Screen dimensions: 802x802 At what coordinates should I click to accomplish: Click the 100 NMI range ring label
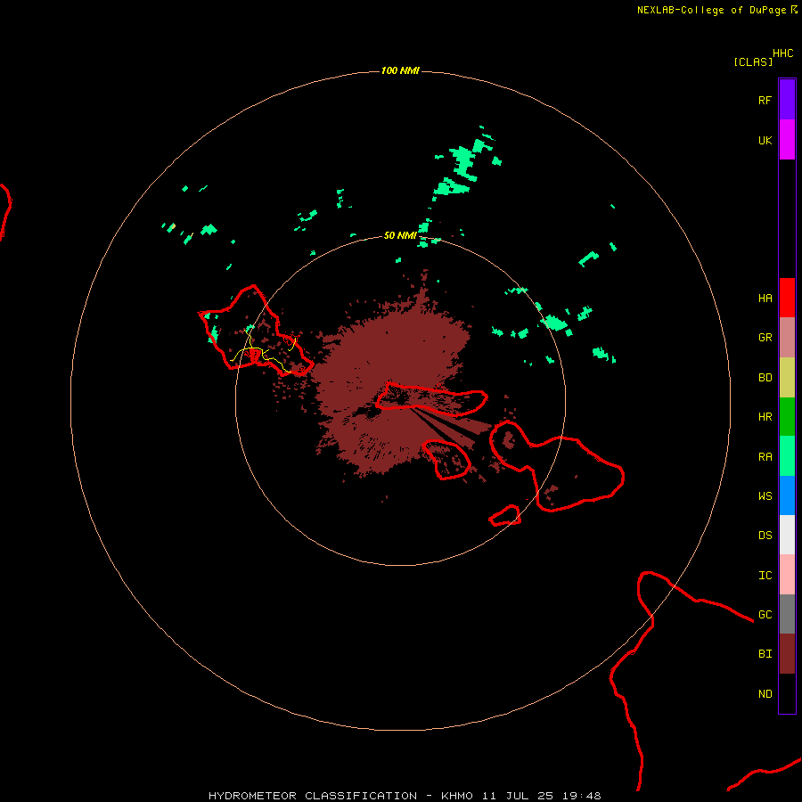400,70
